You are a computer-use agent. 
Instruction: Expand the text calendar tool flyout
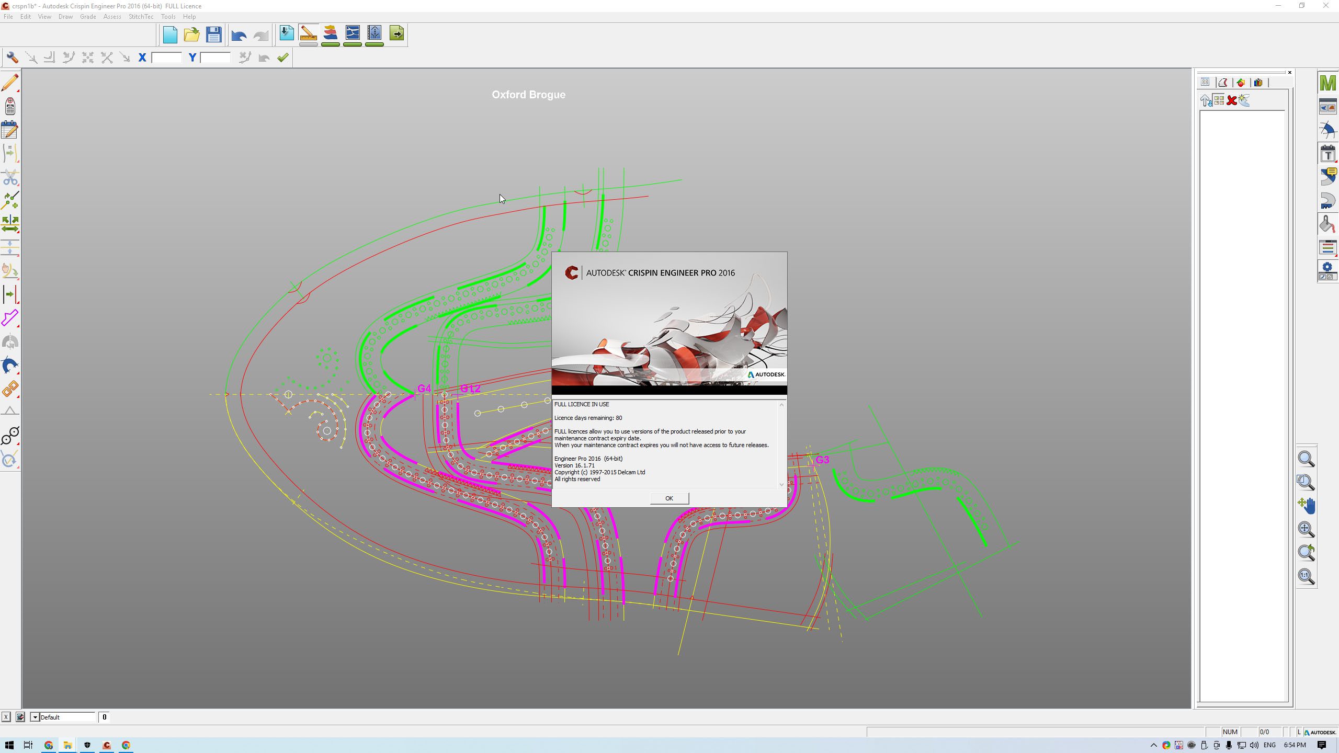point(1327,155)
